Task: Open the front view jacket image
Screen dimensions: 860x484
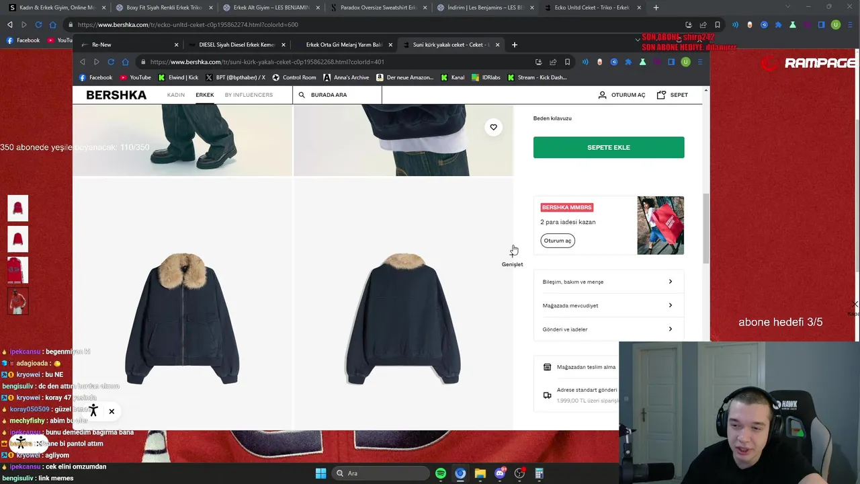Action: tap(182, 302)
